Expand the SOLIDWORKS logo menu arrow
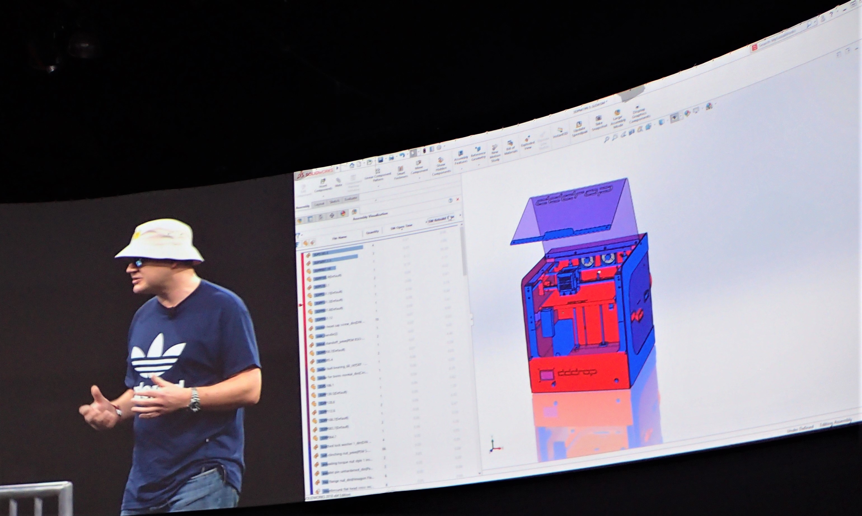Viewport: 862px width, 516px height. pos(337,168)
